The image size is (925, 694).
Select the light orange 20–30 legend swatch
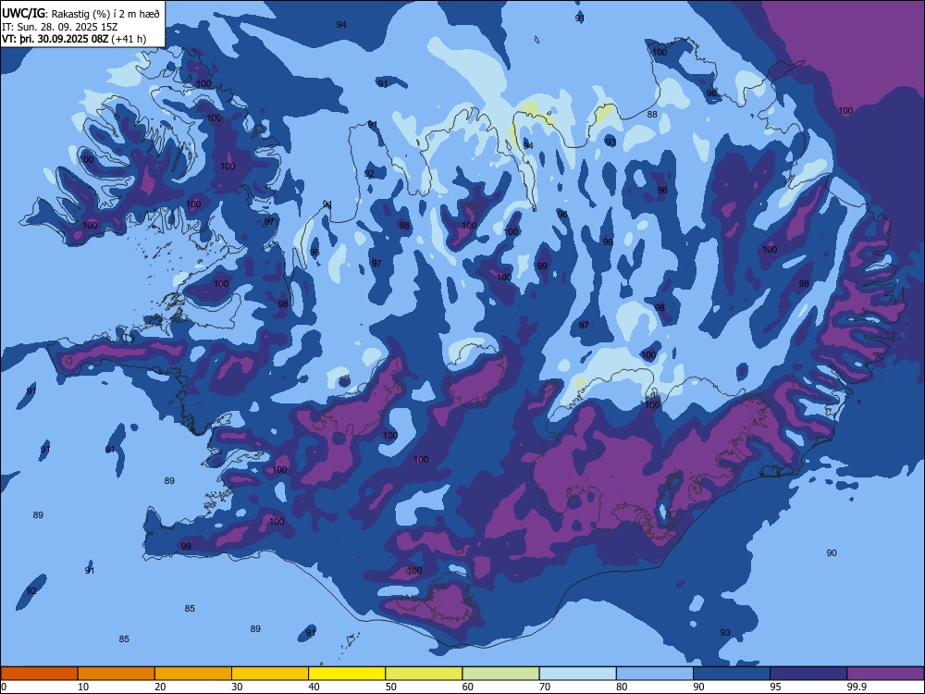click(193, 674)
